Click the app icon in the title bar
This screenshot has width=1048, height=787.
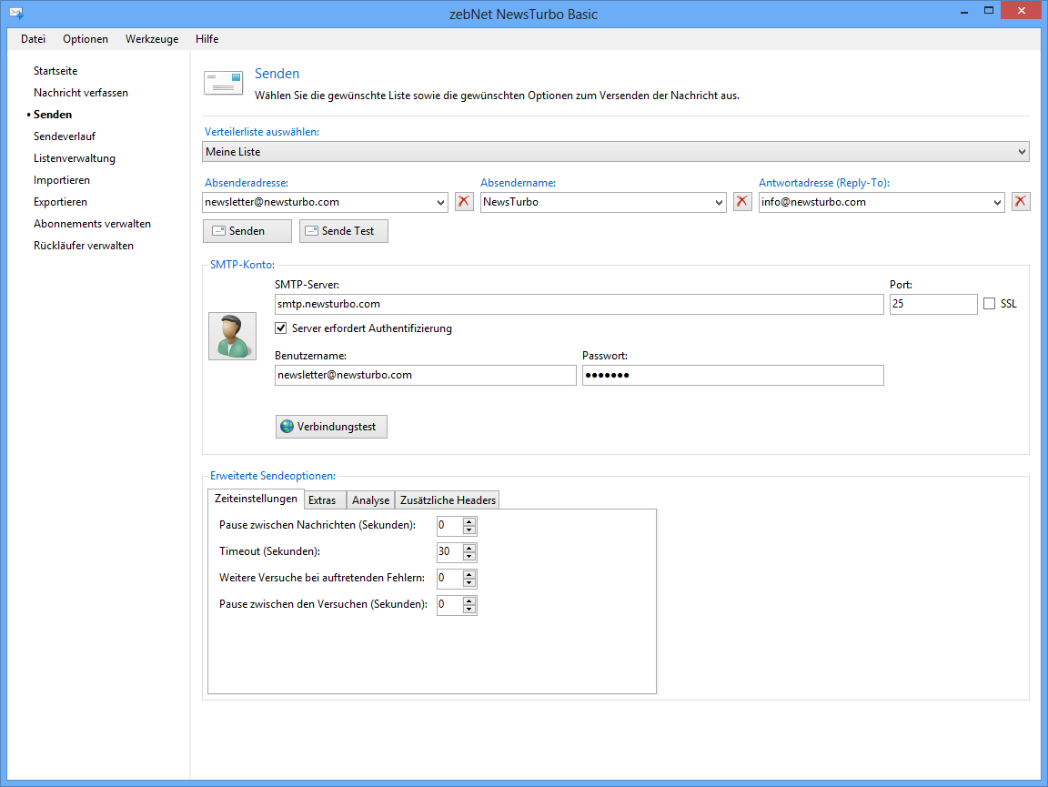click(x=16, y=13)
